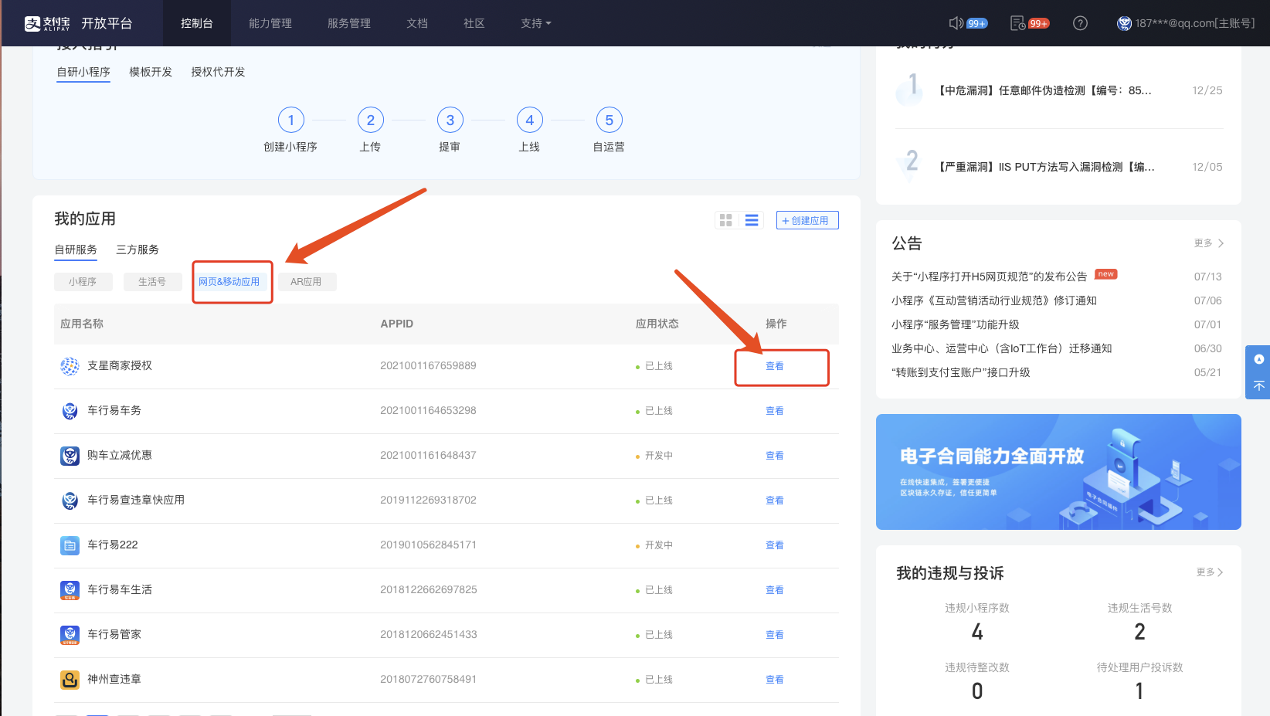The width and height of the screenshot is (1270, 716).
Task: Click 查看 for 车行易管家
Action: 775,635
